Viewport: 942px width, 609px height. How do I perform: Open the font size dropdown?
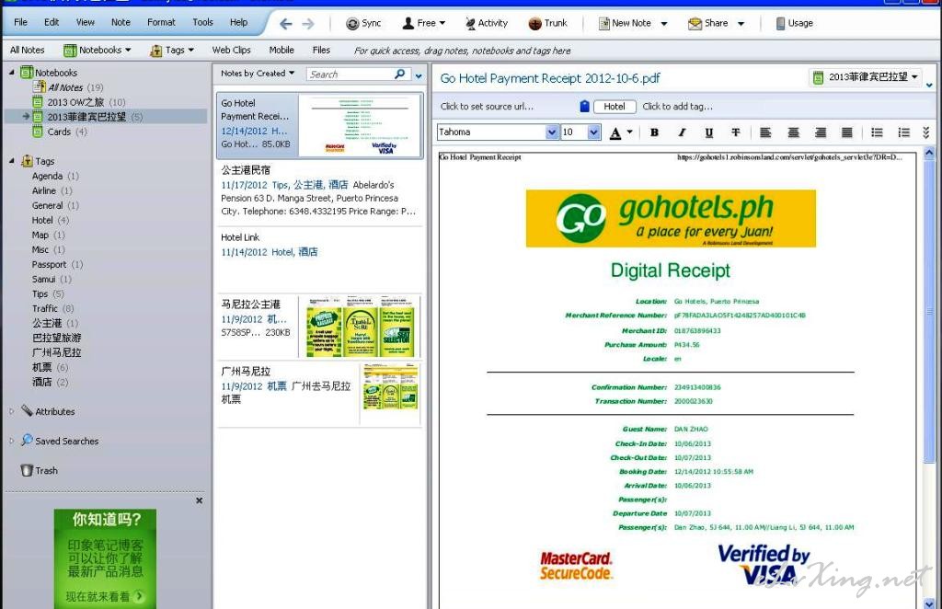[x=593, y=132]
